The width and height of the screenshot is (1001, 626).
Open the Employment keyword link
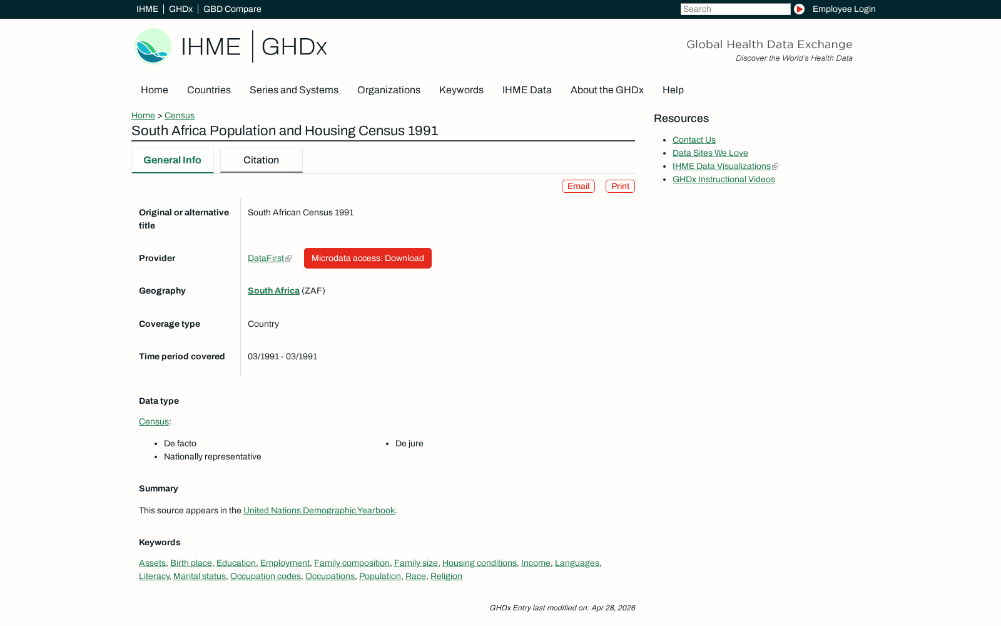pyautogui.click(x=285, y=563)
